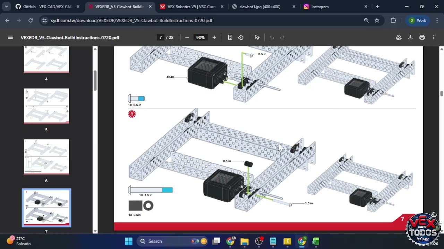Print the PDF document

[422, 37]
